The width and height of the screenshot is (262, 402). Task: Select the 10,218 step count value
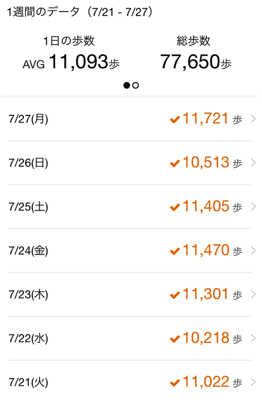(206, 338)
